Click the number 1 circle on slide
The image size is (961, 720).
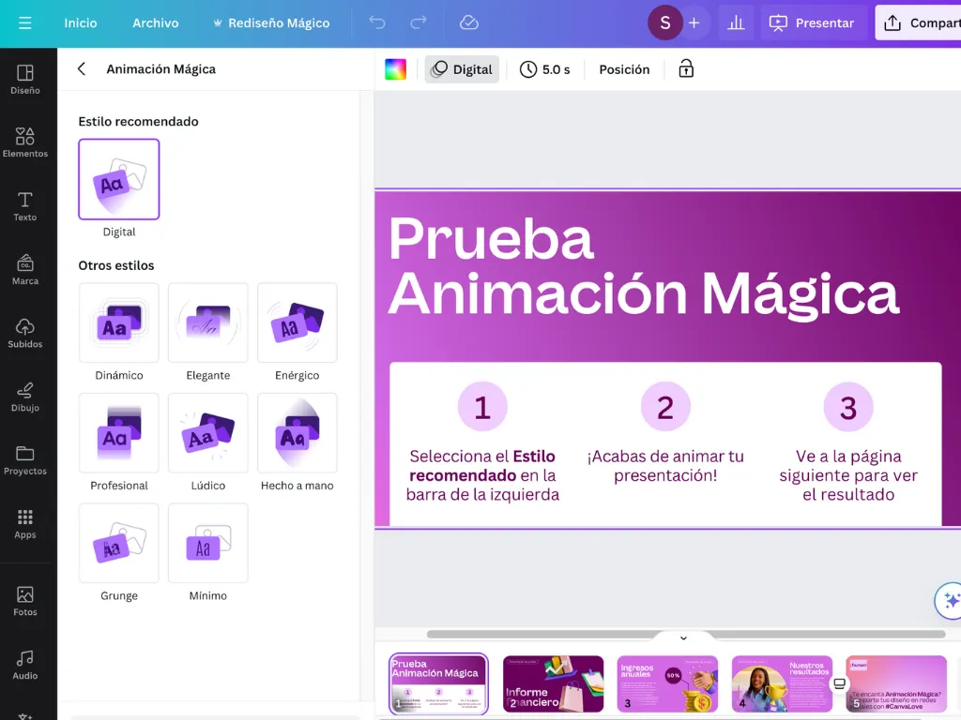pyautogui.click(x=482, y=407)
